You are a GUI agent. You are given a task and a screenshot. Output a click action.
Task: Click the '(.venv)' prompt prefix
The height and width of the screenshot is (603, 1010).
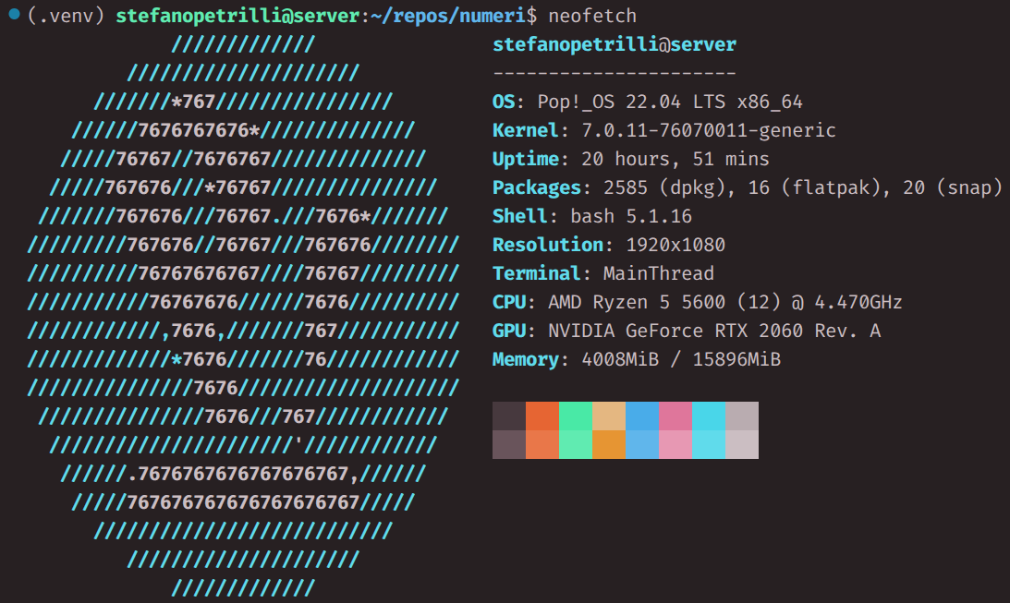66,16
